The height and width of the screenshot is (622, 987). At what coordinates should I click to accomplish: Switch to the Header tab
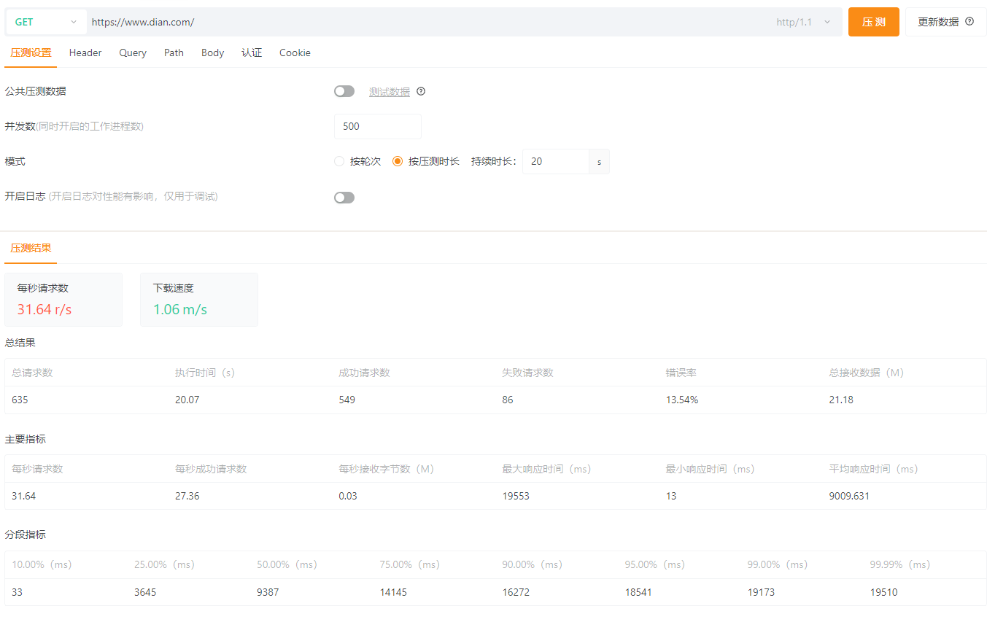pyautogui.click(x=85, y=53)
